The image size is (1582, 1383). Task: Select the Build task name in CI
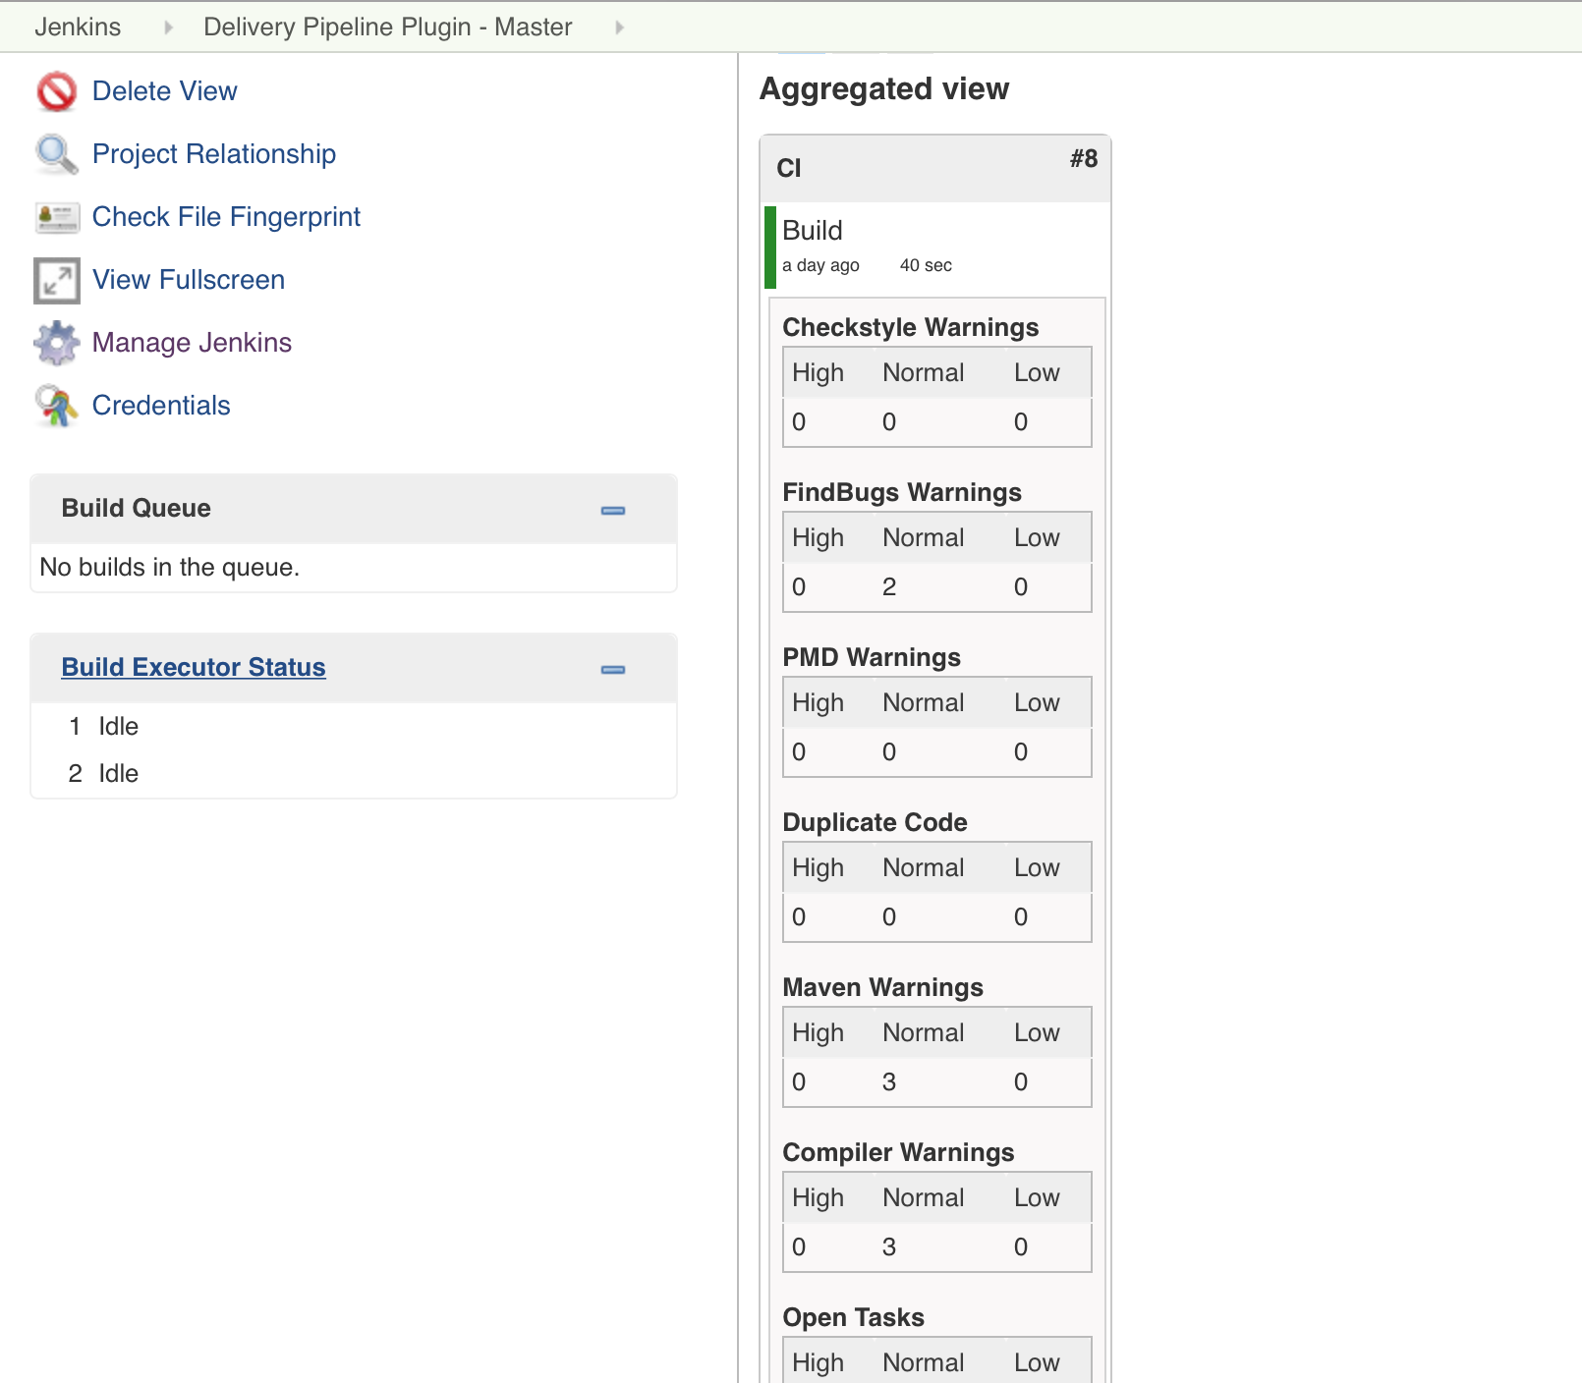(x=813, y=231)
